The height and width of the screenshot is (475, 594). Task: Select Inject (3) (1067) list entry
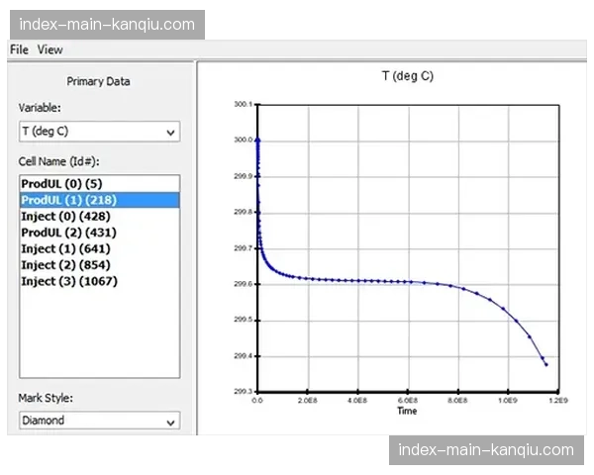[x=68, y=281]
